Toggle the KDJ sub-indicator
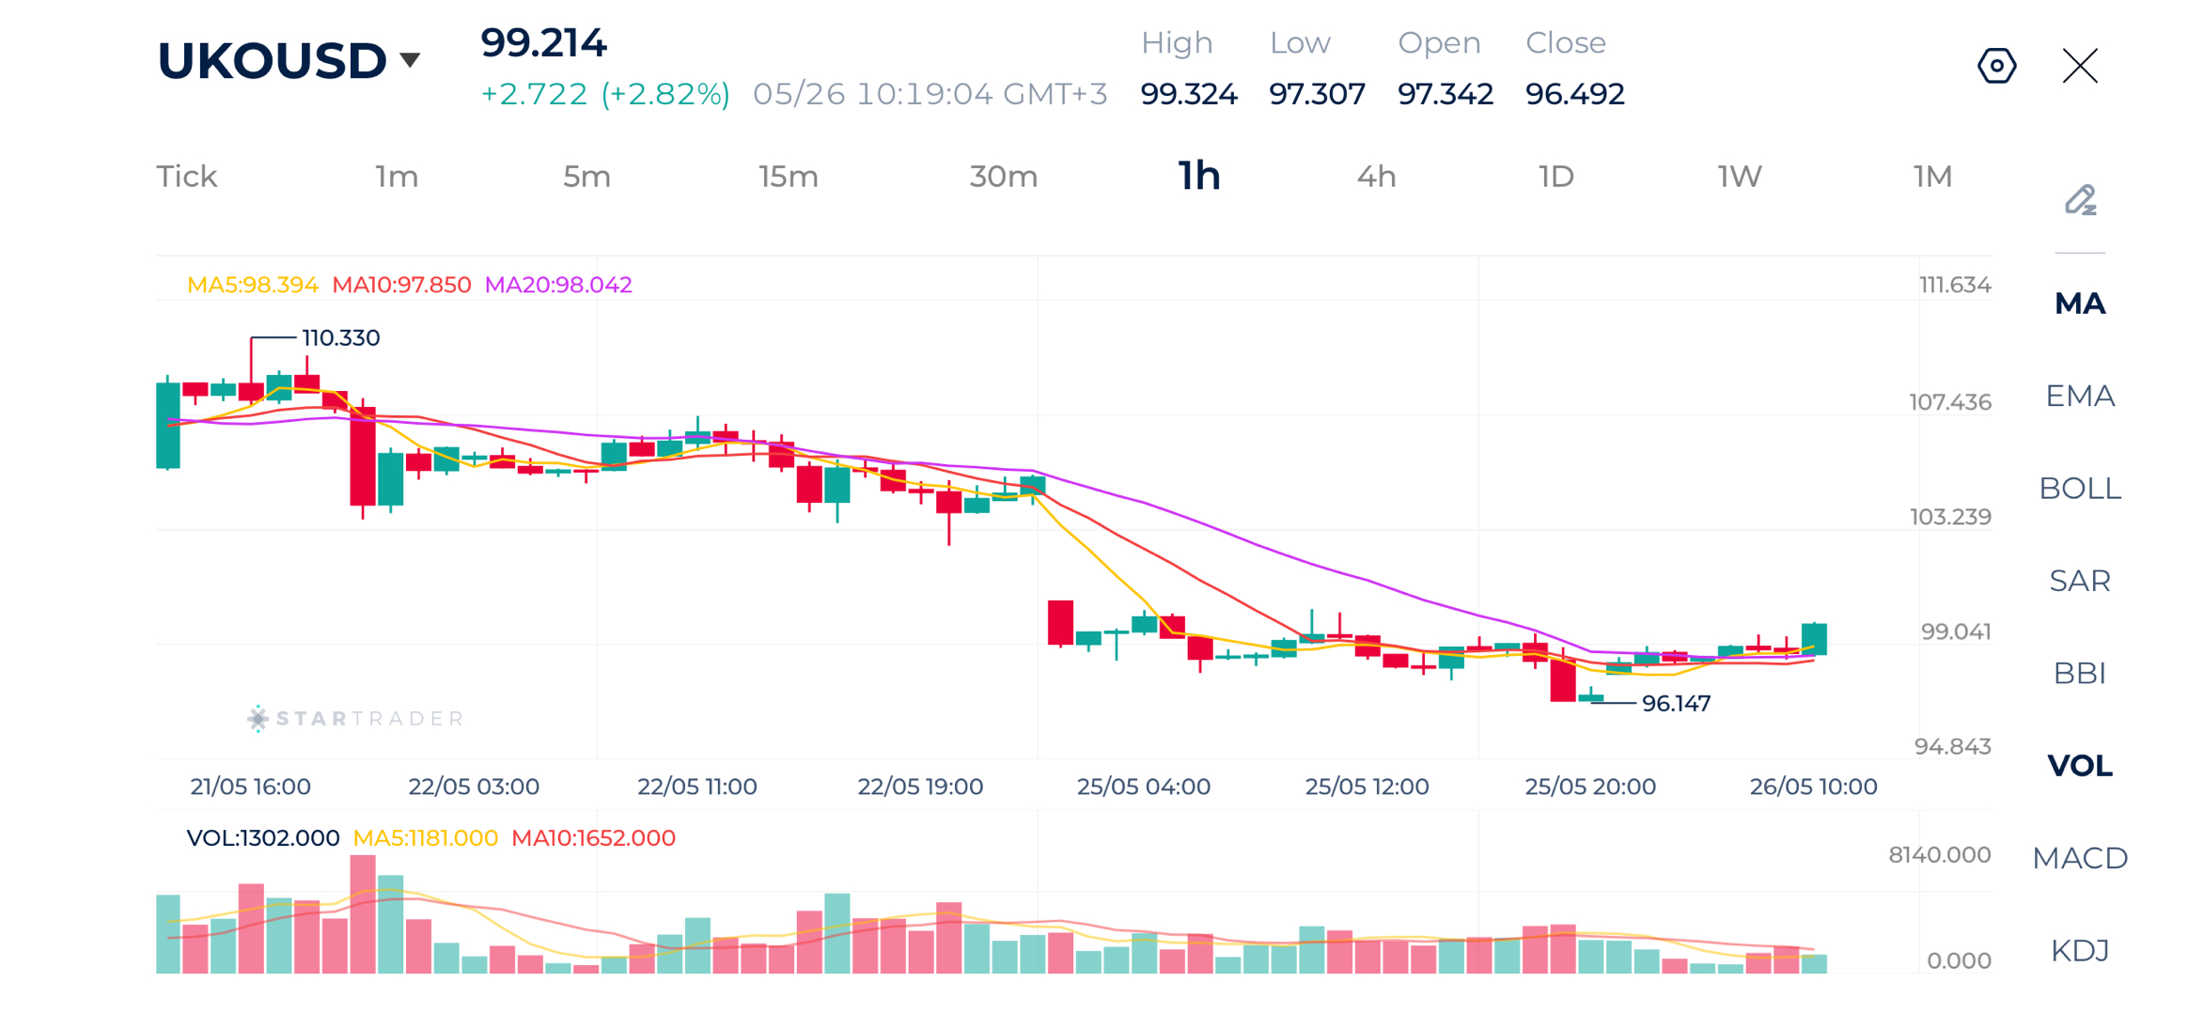This screenshot has height=1014, width=2204. coord(2080,950)
